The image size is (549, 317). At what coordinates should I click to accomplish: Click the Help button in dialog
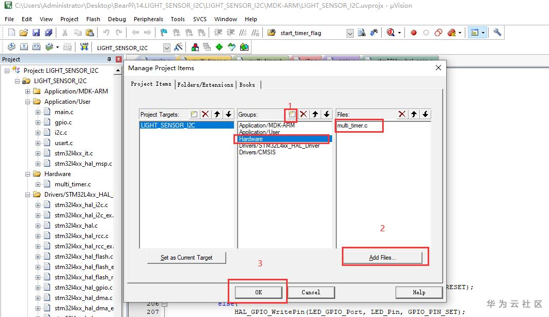tap(419, 292)
